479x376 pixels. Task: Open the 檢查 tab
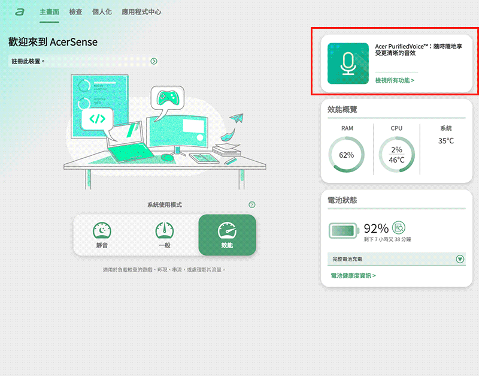(x=75, y=12)
